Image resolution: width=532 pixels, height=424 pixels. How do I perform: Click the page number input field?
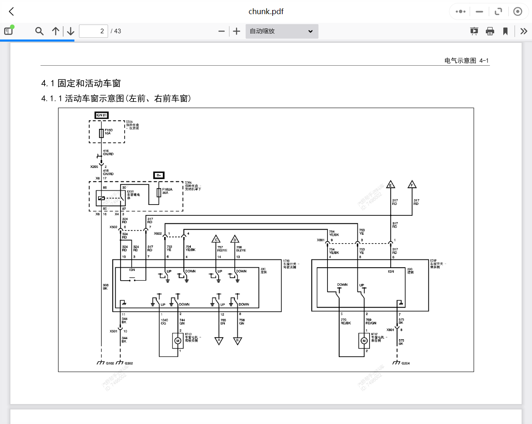pos(93,31)
